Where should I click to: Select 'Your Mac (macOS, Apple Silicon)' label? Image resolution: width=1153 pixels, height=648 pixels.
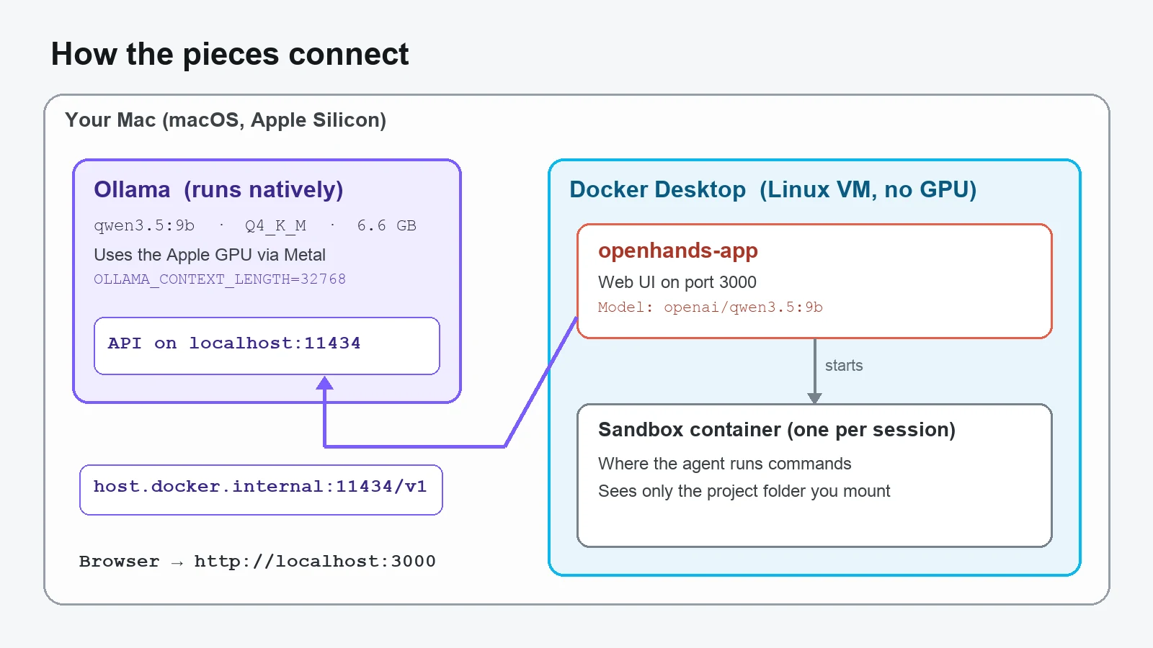coord(226,120)
